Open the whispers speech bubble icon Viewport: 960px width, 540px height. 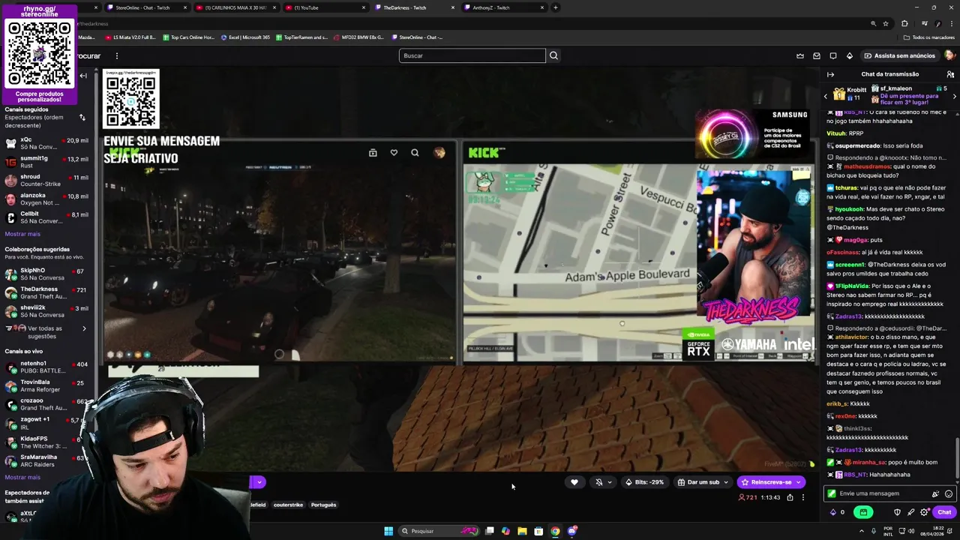(x=832, y=55)
